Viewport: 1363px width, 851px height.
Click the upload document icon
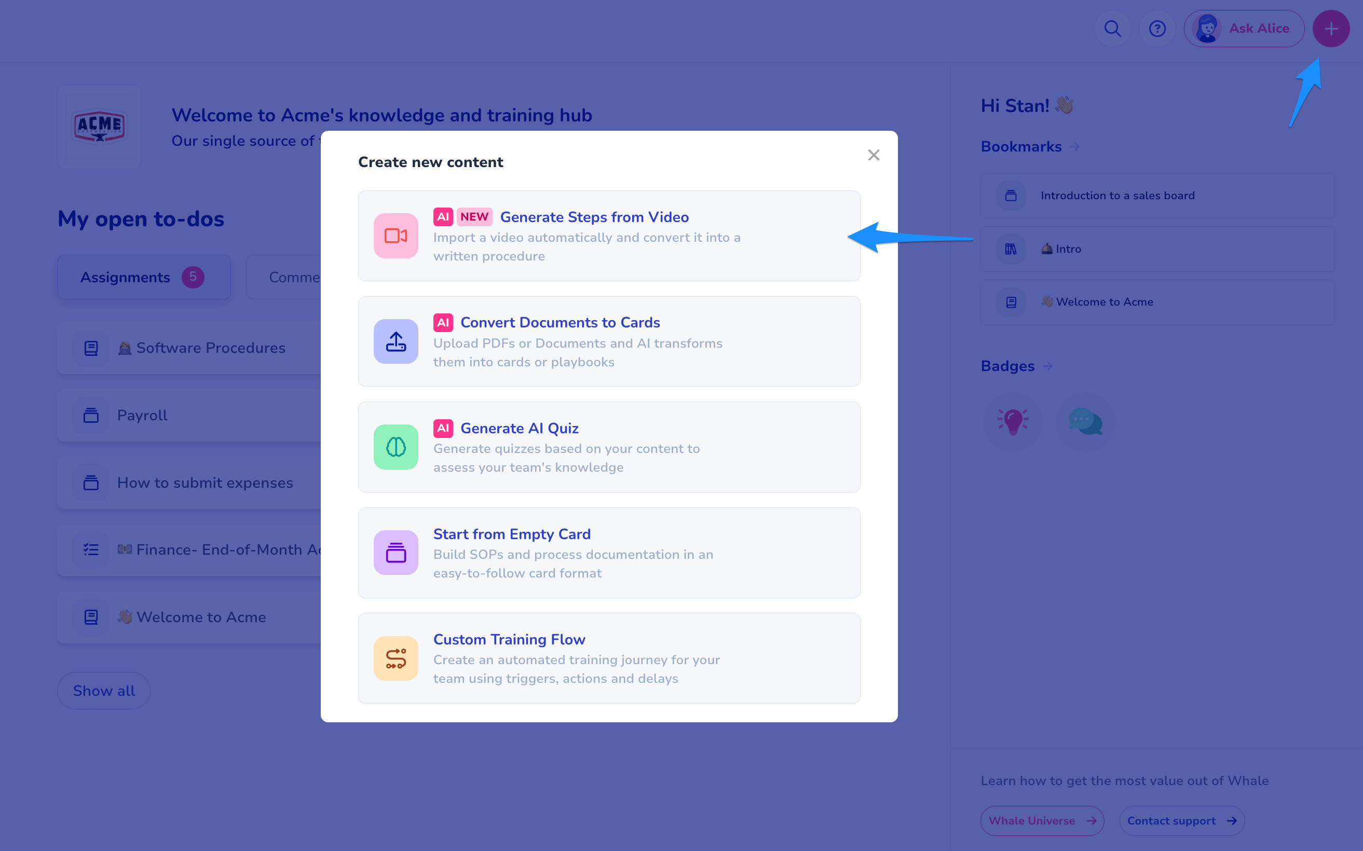click(396, 341)
